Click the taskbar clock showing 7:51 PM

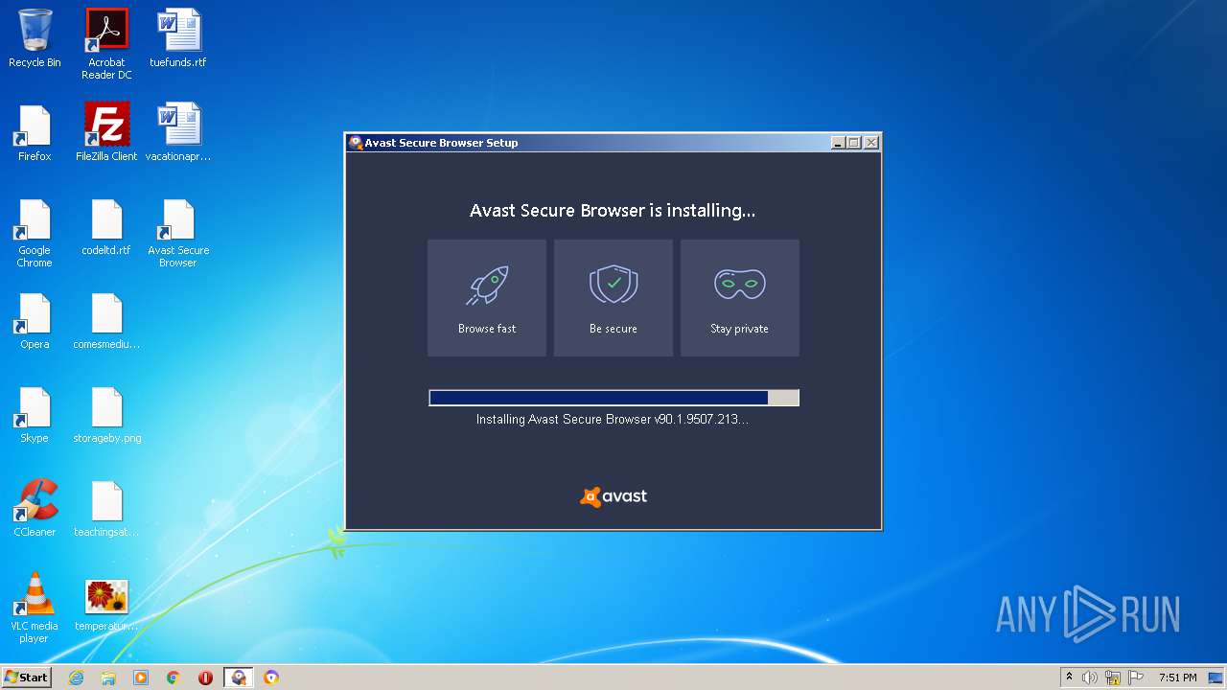[1178, 678]
